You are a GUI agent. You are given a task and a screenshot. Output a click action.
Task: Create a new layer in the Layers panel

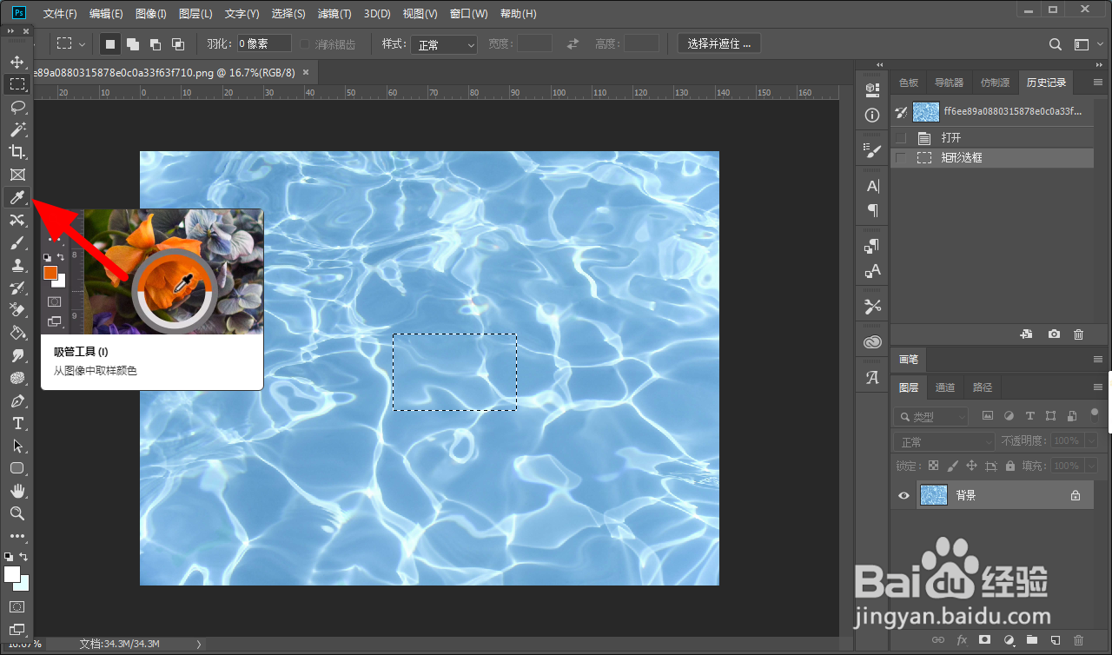click(x=1055, y=640)
